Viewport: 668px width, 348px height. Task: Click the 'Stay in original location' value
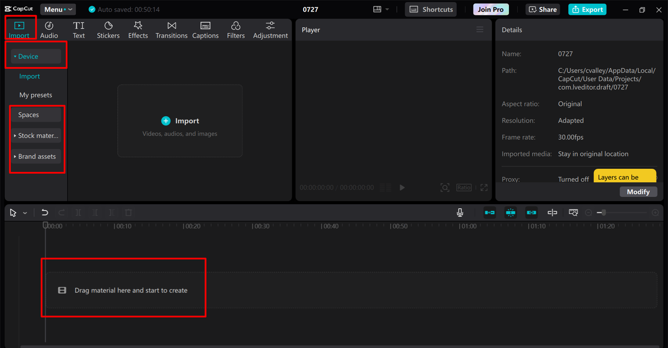point(593,154)
